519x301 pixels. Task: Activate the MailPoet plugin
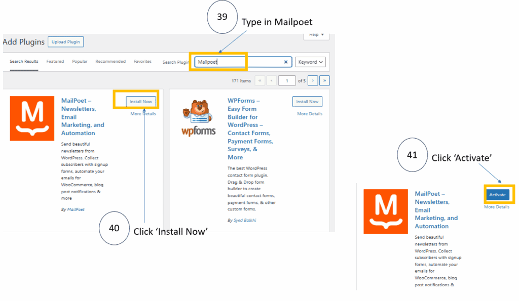pyautogui.click(x=497, y=195)
